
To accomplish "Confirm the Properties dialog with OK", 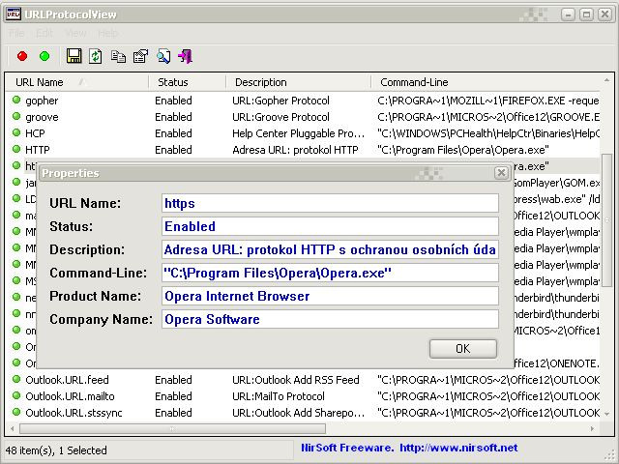I will [x=462, y=349].
